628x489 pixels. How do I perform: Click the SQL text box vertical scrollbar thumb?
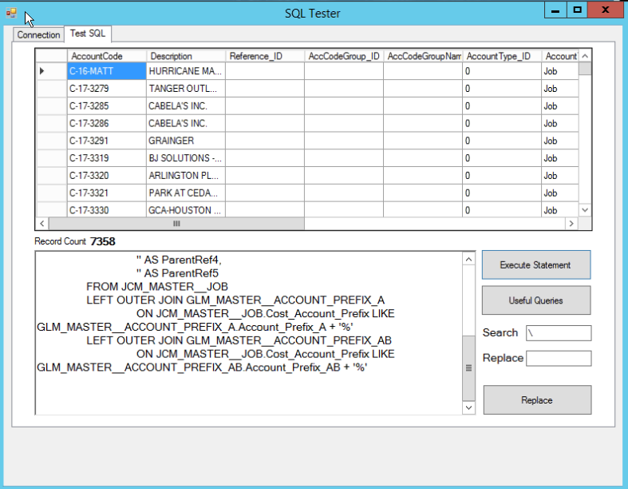(468, 368)
